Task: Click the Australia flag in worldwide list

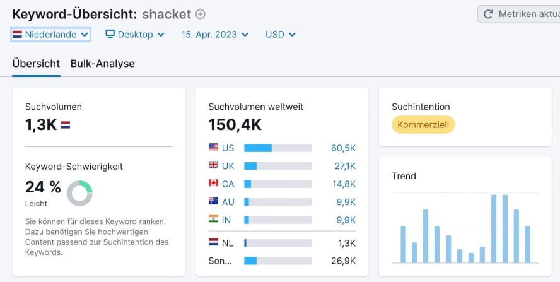Action: (x=213, y=201)
